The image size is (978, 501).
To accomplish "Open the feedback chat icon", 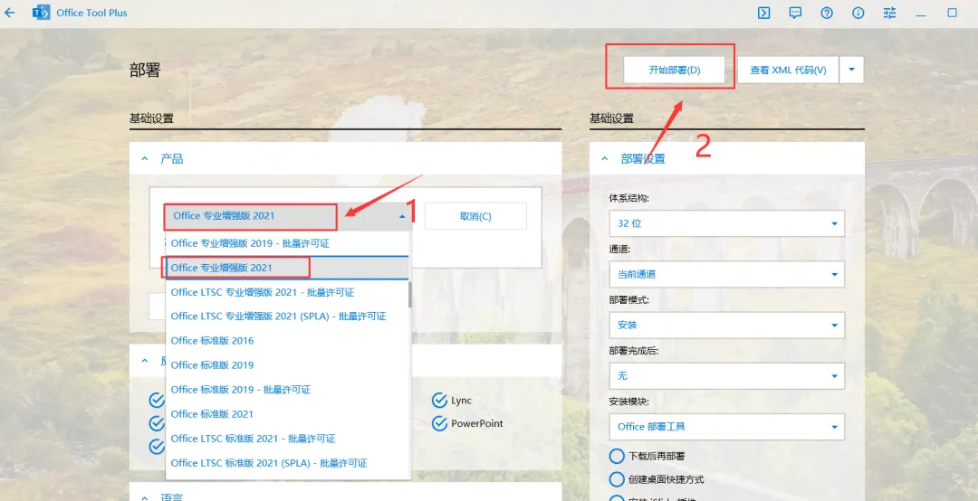I will click(795, 13).
